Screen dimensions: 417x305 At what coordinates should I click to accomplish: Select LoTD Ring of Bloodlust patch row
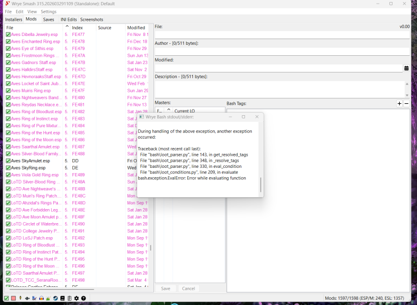point(77,245)
